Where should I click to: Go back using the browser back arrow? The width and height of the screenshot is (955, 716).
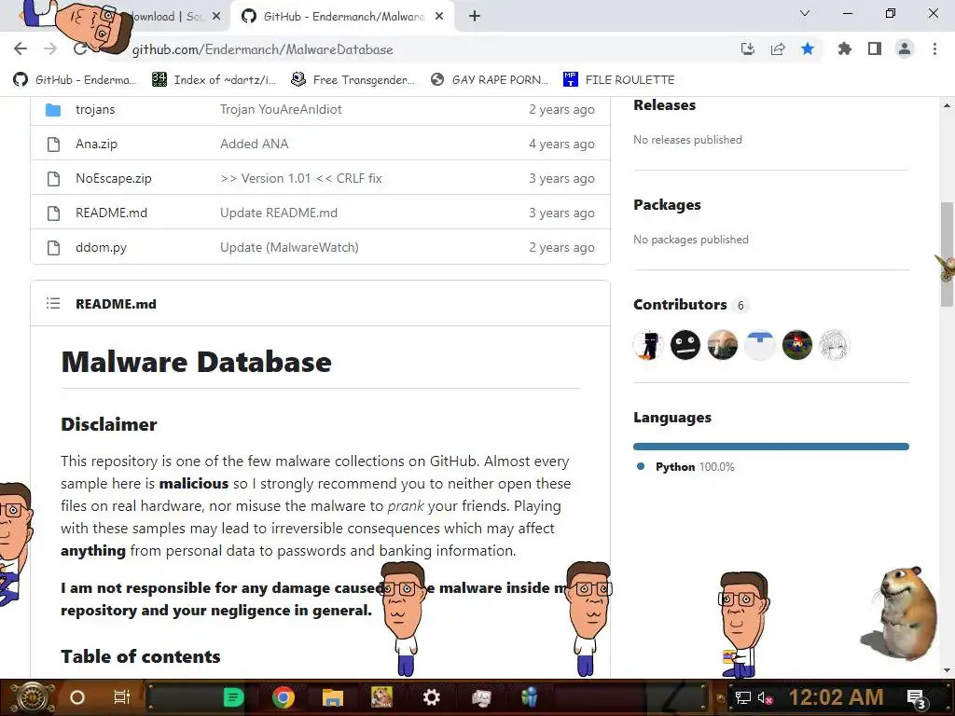(21, 48)
